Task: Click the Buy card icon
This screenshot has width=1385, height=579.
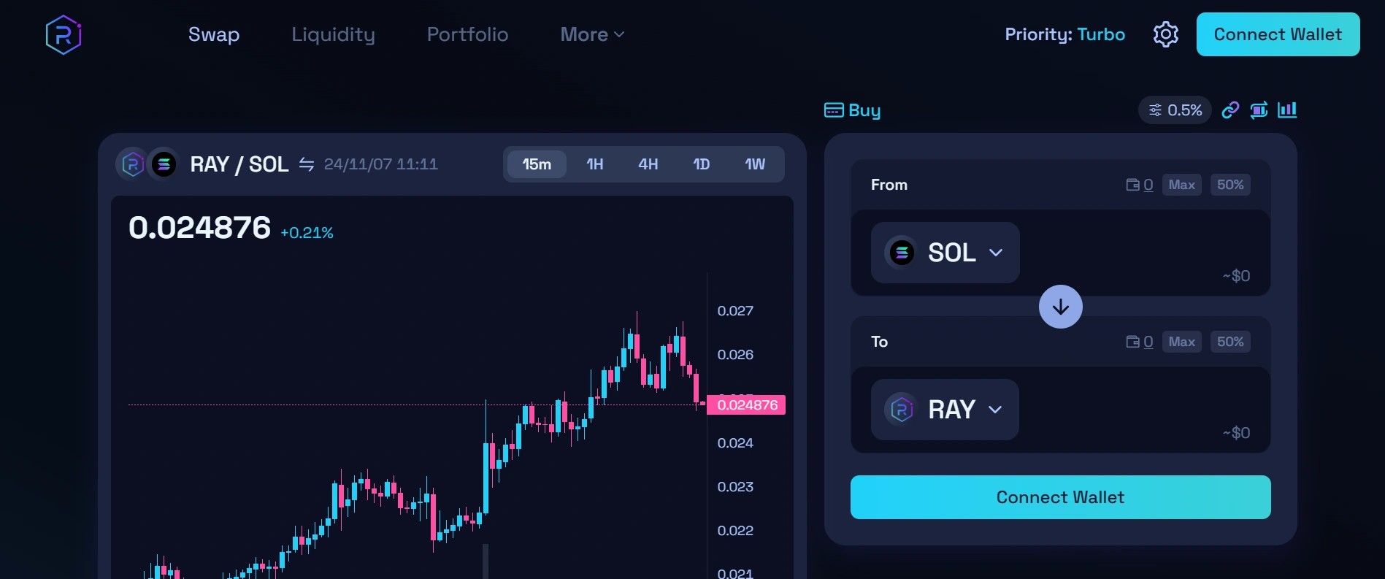Action: coord(834,110)
